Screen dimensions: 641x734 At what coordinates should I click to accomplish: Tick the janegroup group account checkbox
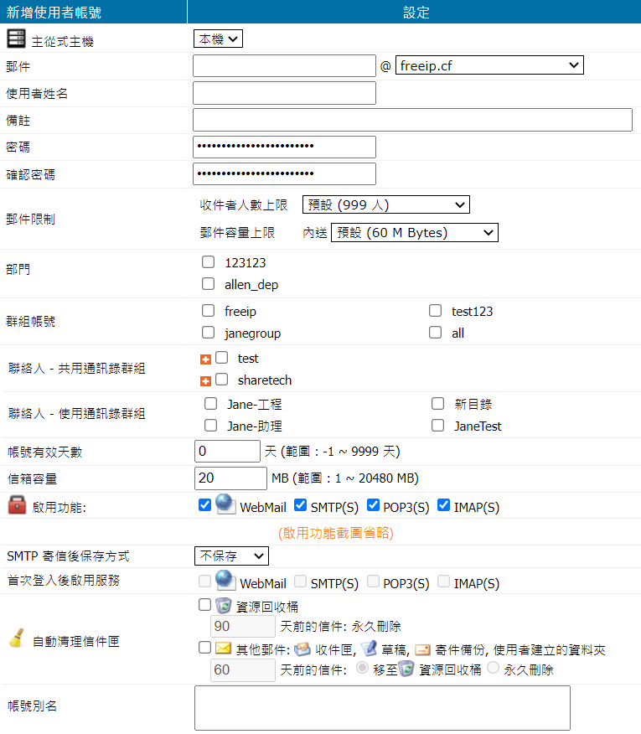click(209, 333)
